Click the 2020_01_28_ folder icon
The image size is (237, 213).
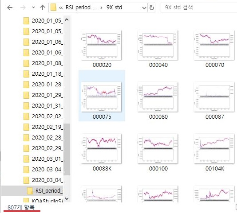(x=26, y=85)
